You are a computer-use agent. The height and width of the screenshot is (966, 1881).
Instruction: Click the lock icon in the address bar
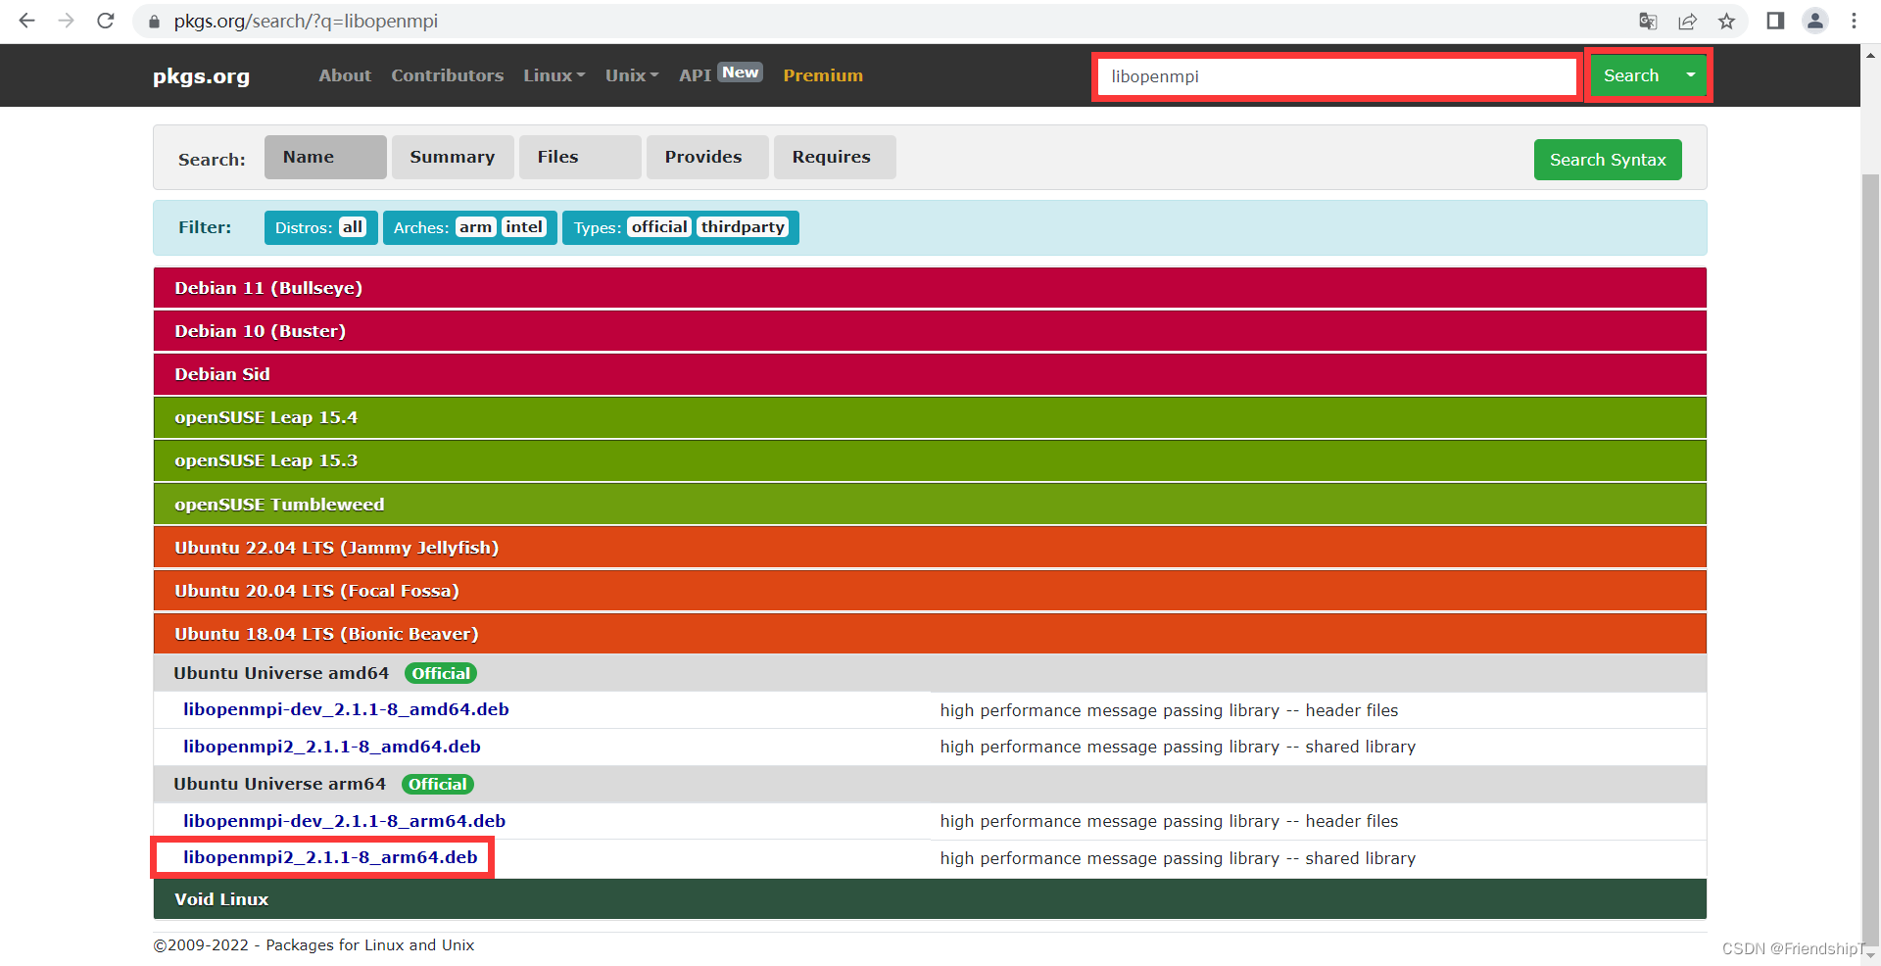[x=153, y=22]
